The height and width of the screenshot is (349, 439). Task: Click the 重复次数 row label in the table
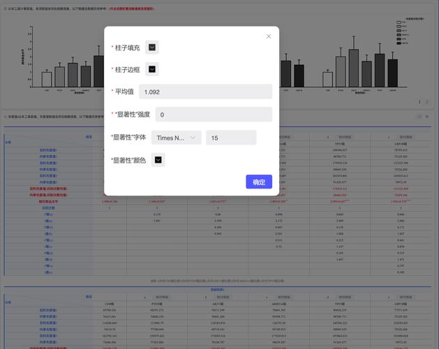click(48, 208)
